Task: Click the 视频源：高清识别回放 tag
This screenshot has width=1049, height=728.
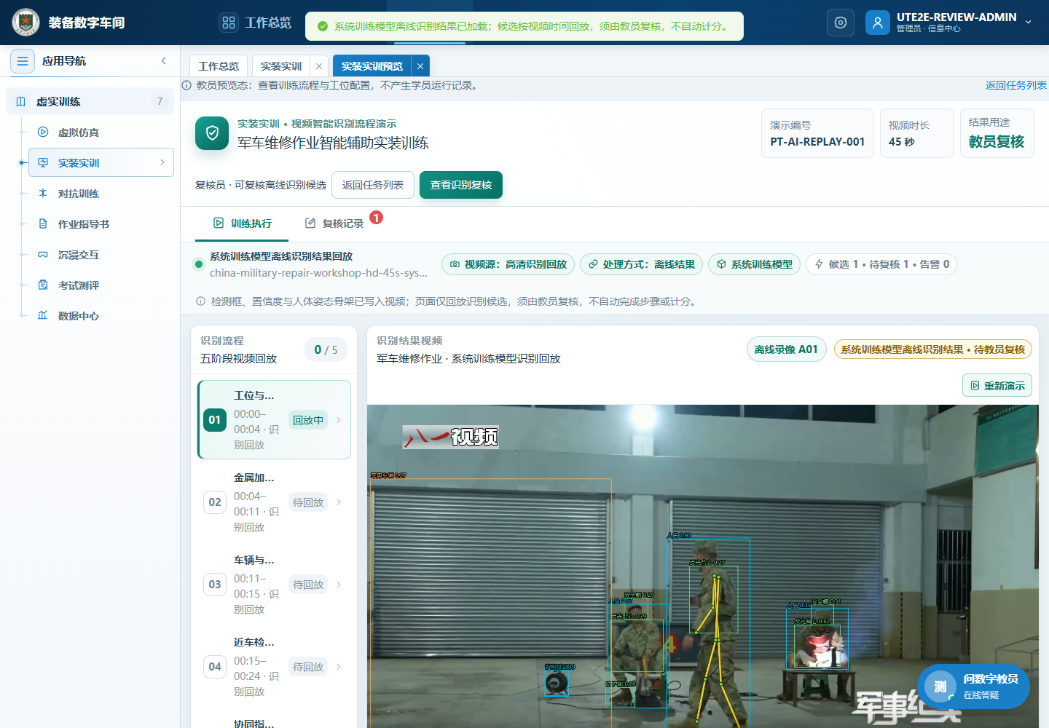Action: [508, 264]
